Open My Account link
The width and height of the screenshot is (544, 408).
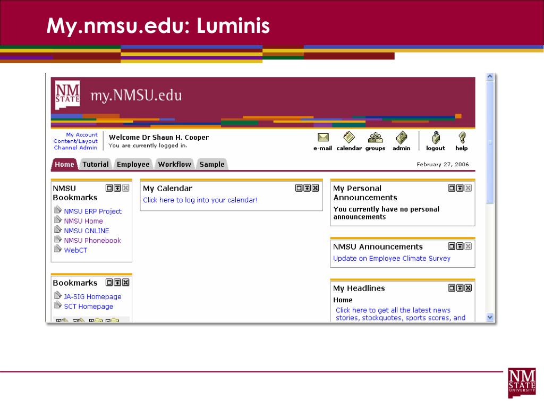82,134
